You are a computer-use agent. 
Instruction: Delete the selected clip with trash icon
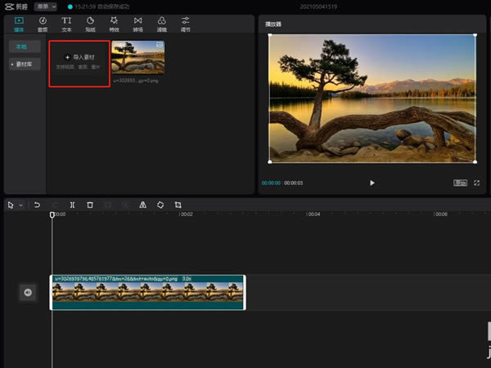[90, 205]
